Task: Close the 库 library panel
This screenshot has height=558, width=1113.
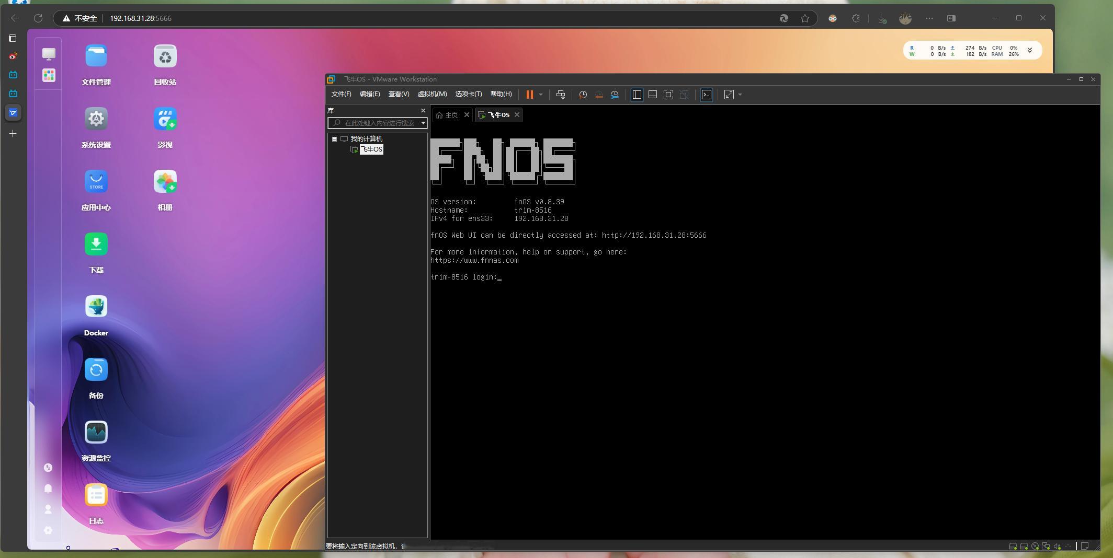Action: (x=423, y=110)
